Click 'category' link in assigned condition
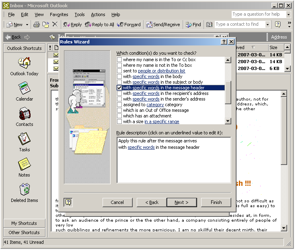This screenshot has width=296, height=251. (x=156, y=105)
